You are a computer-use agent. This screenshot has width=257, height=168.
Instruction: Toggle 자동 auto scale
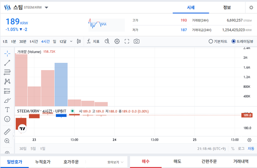(251, 149)
